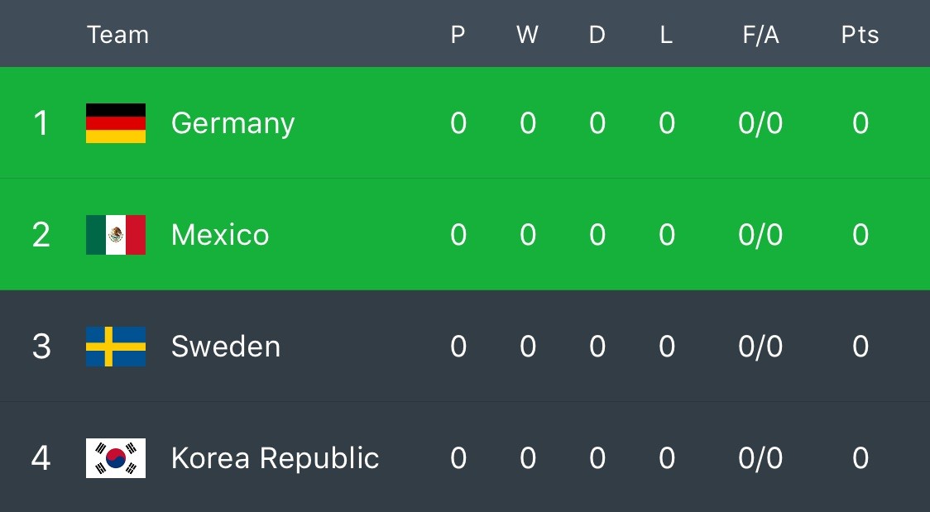Click the Sweden flag icon
930x512 pixels.
tap(116, 347)
